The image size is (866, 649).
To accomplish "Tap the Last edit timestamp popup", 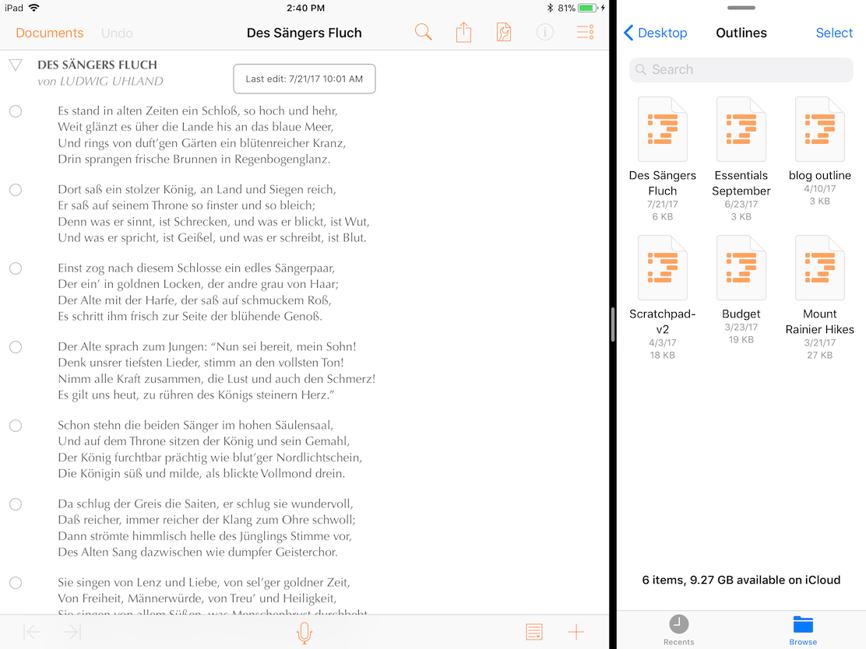I will pyautogui.click(x=305, y=79).
